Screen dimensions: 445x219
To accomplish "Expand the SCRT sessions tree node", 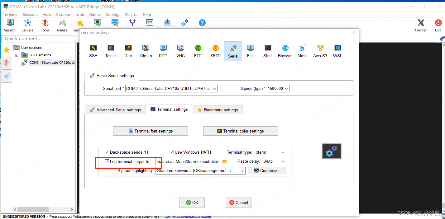I will pos(16,55).
